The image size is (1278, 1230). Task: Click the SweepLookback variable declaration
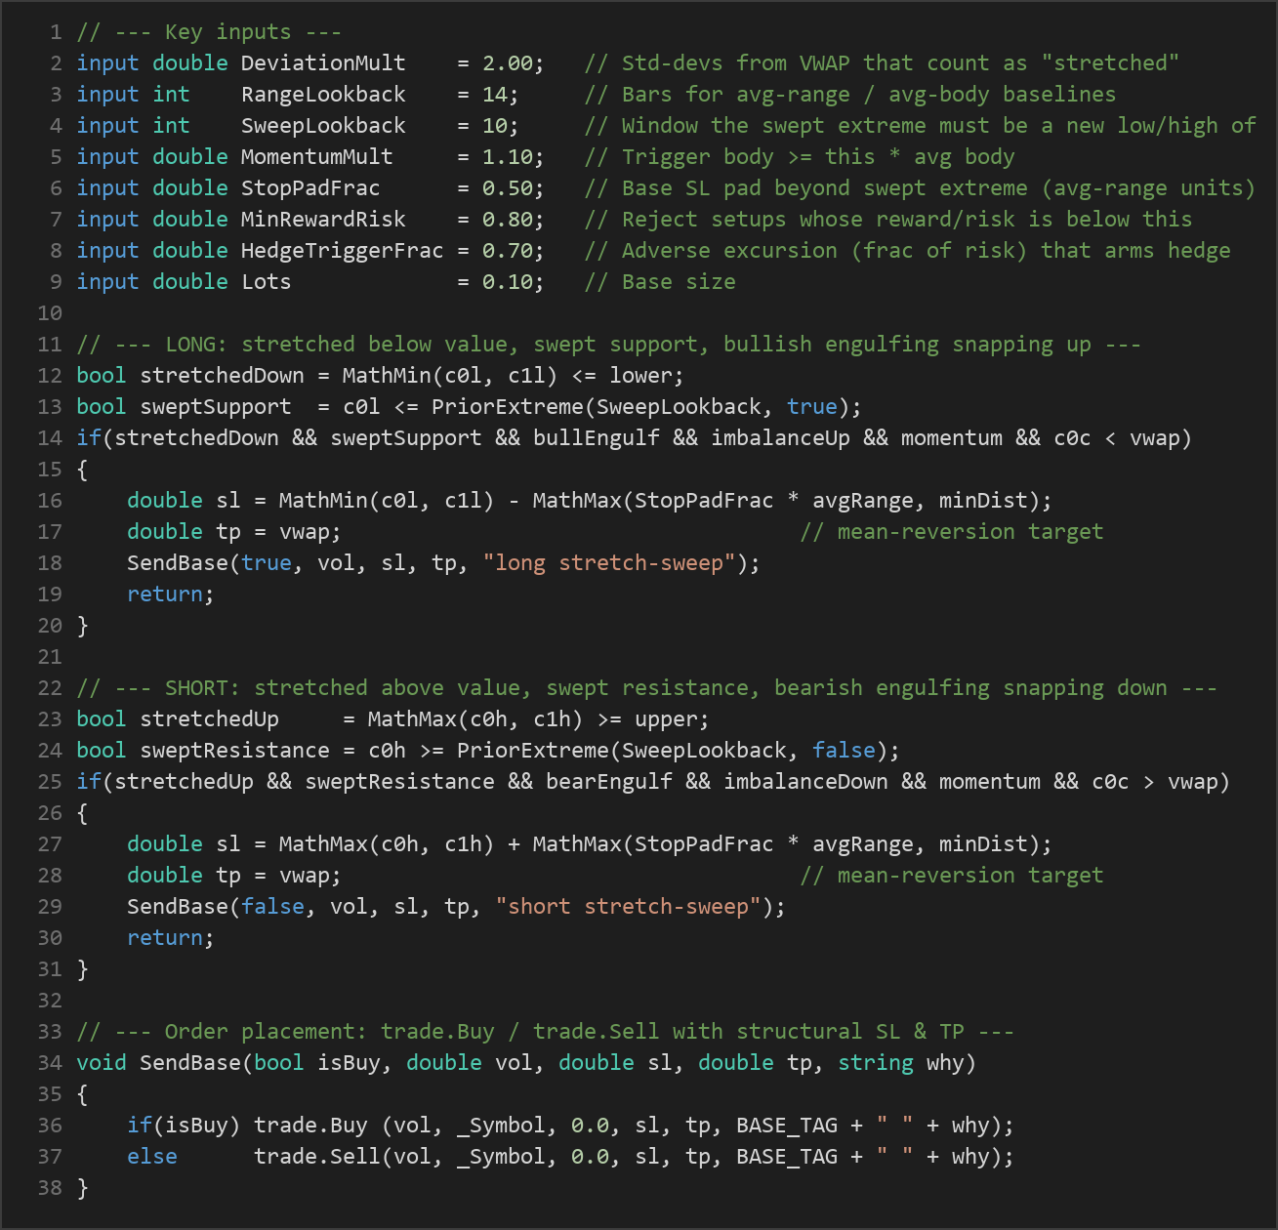[x=323, y=126]
